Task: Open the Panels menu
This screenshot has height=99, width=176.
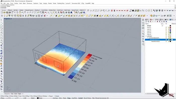Action: click(55, 3)
